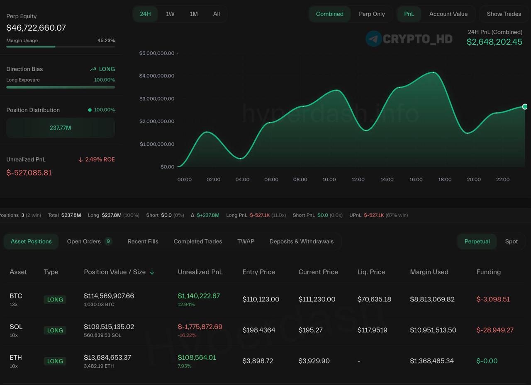Switch to the Spot view button
Viewport: 531px width, 385px height.
pos(511,241)
